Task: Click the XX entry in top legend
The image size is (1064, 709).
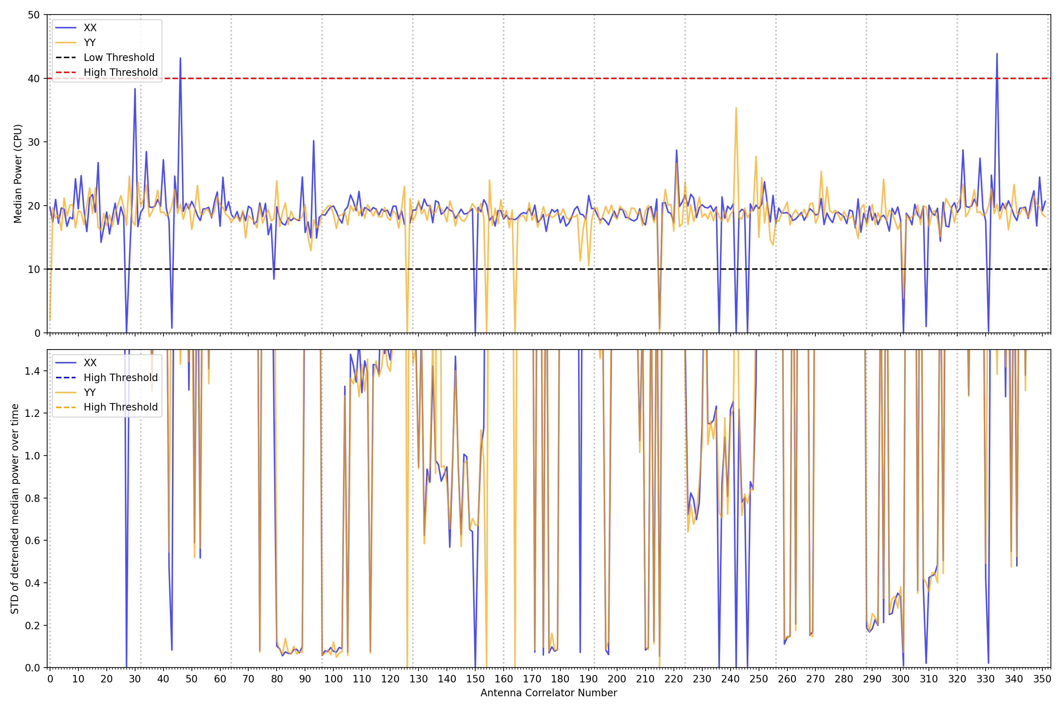Action: [x=90, y=28]
